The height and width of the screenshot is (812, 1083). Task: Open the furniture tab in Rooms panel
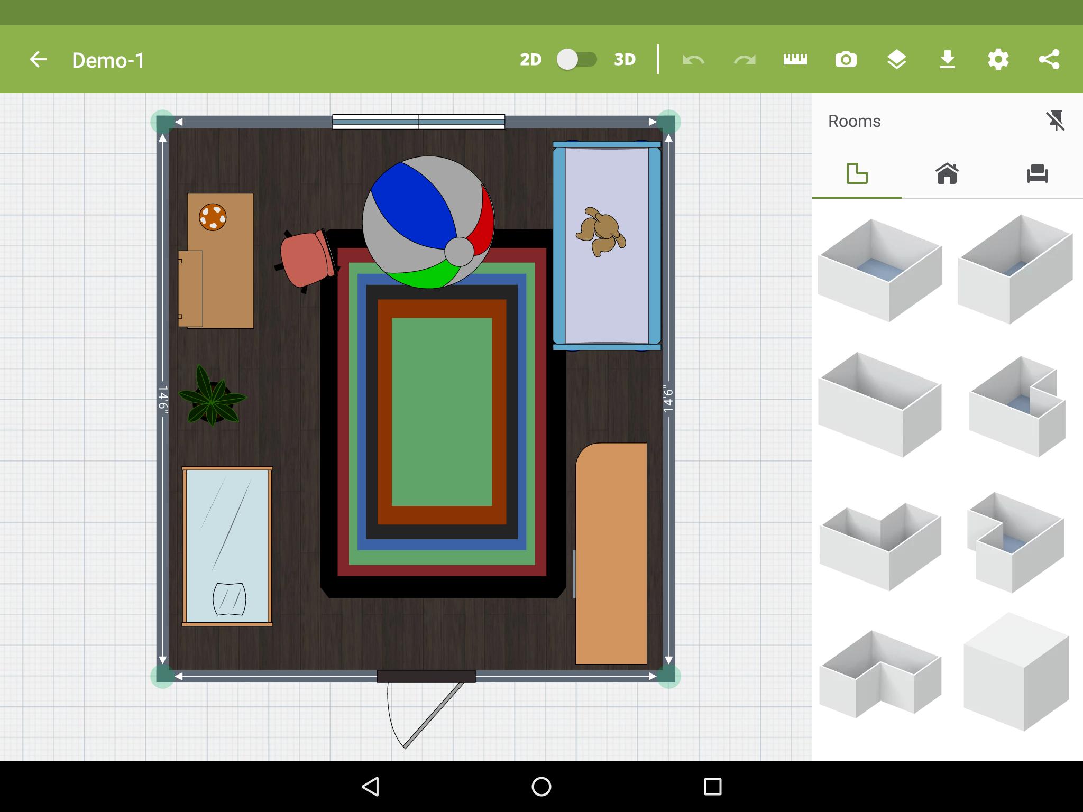tap(1036, 174)
